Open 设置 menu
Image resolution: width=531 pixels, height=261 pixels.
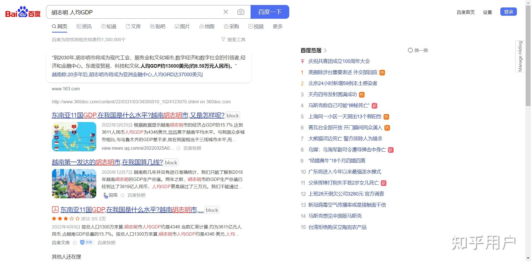(x=487, y=12)
